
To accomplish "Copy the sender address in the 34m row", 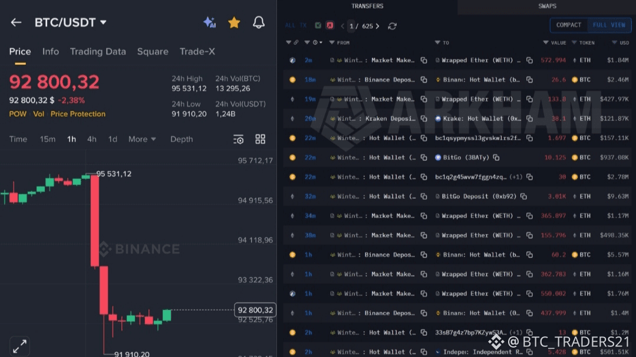I will (x=424, y=216).
